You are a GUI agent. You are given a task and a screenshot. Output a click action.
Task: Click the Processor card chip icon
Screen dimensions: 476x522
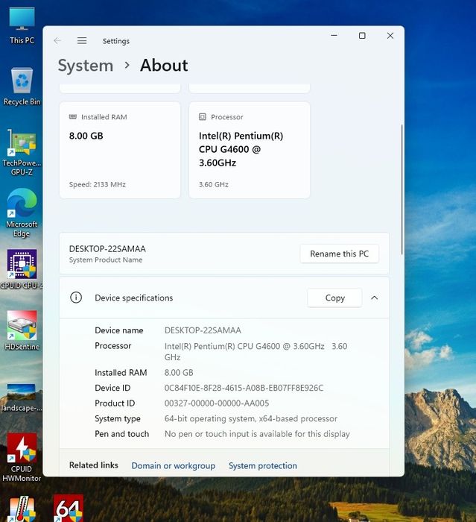[x=202, y=116]
